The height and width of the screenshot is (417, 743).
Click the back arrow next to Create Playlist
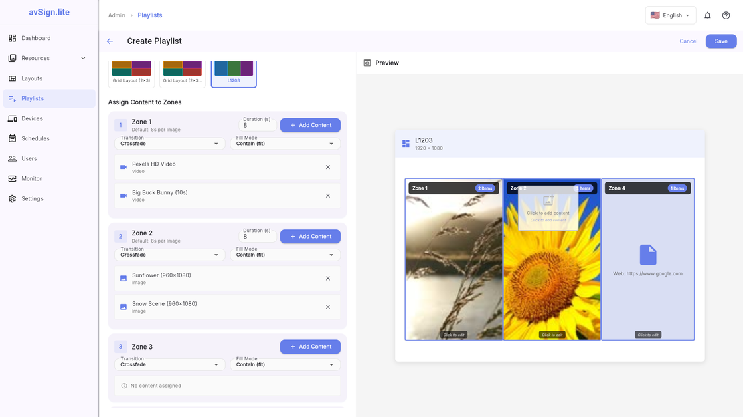110,41
